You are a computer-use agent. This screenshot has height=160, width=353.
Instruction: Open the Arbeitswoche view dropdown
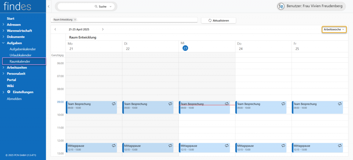[x=334, y=29]
